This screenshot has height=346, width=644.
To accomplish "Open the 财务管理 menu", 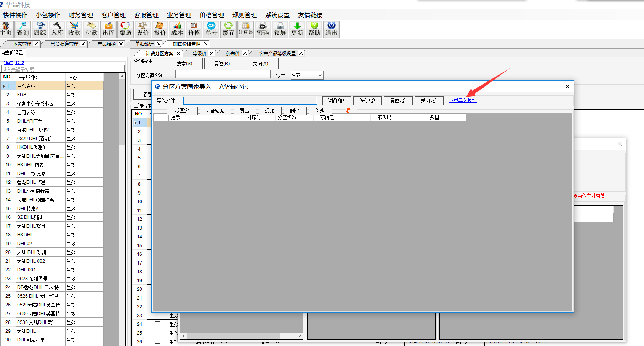I will click(x=81, y=15).
